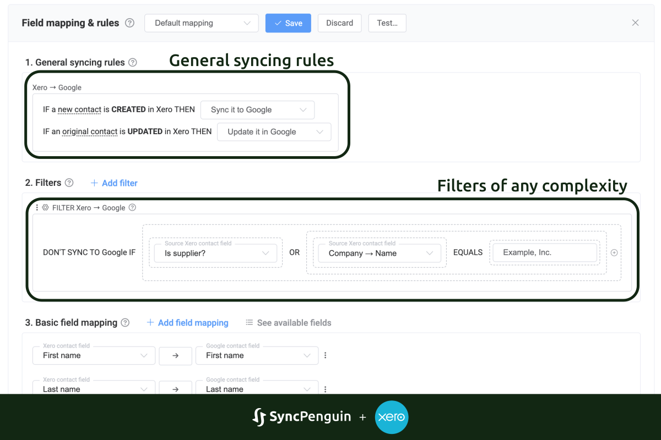The image size is (661, 440).
Task: Click the Add filter link
Action: (114, 183)
